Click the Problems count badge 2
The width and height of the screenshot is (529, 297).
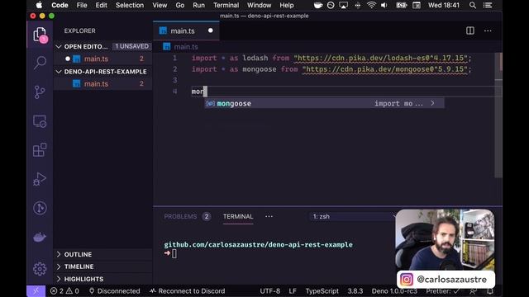pyautogui.click(x=207, y=216)
